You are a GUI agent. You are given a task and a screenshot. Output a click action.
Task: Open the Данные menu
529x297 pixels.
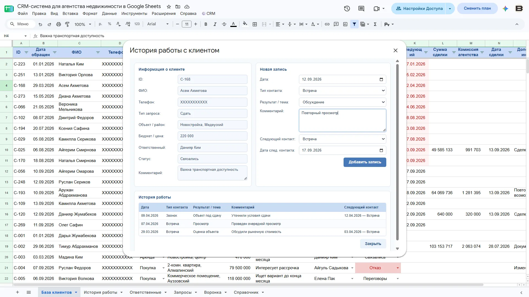pyautogui.click(x=109, y=13)
